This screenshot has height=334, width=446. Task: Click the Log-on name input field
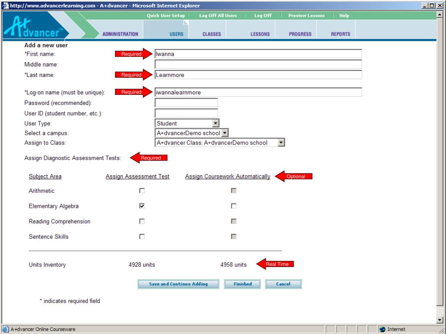[258, 92]
